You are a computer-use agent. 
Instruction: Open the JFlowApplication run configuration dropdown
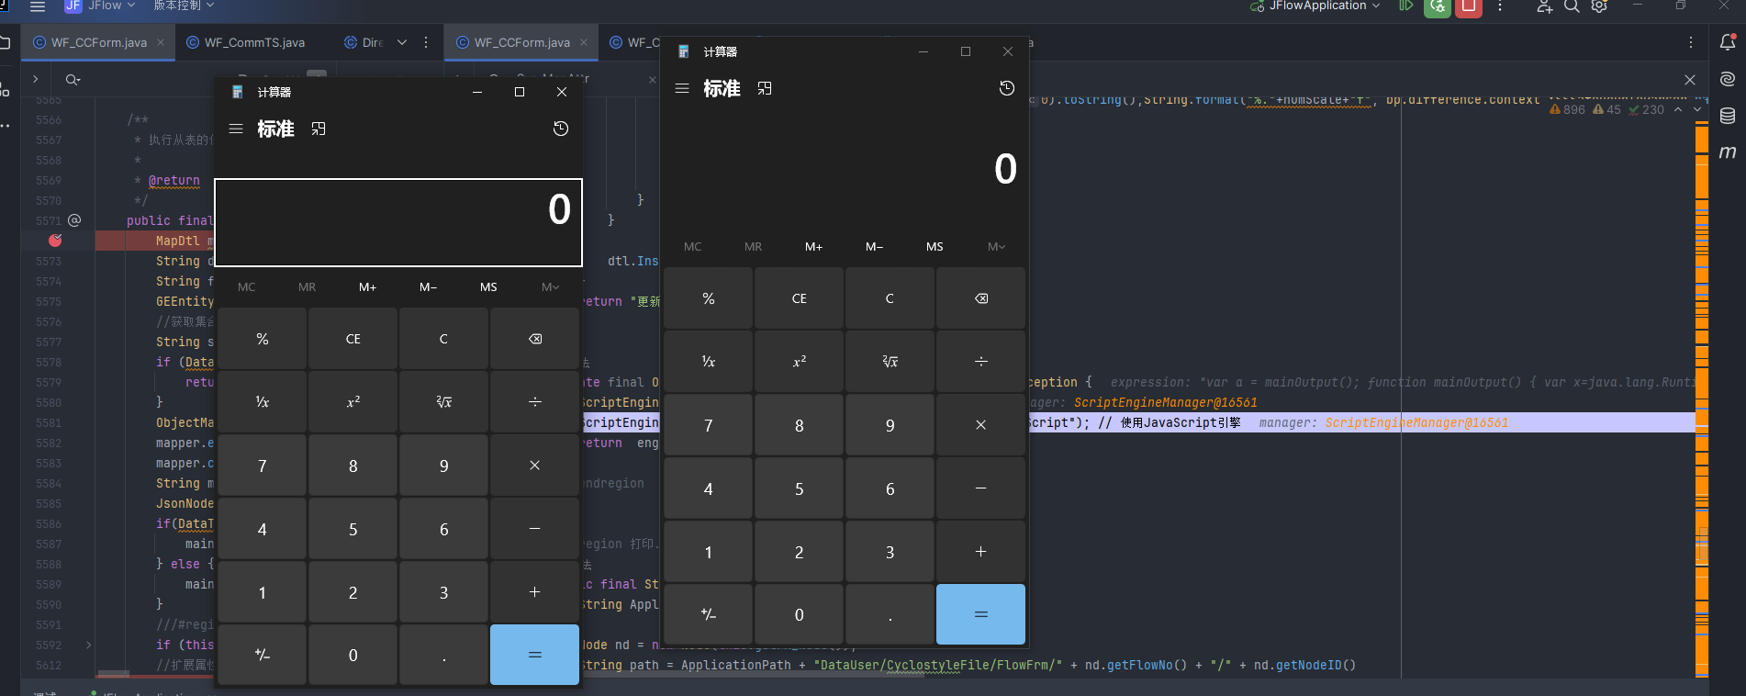(x=1315, y=6)
